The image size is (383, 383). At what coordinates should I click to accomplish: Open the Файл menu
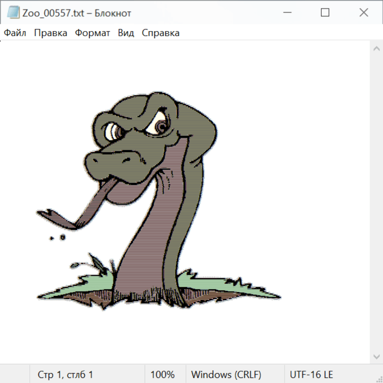pyautogui.click(x=15, y=33)
